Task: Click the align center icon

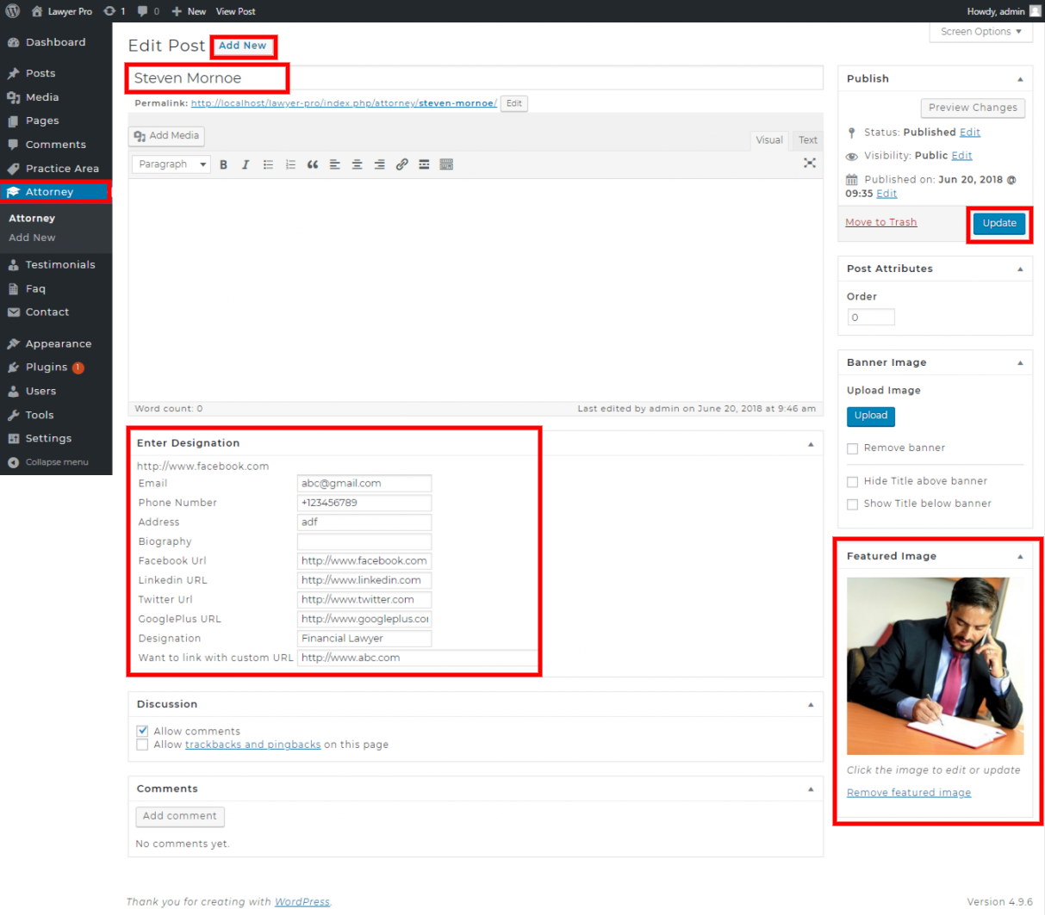Action: point(357,164)
